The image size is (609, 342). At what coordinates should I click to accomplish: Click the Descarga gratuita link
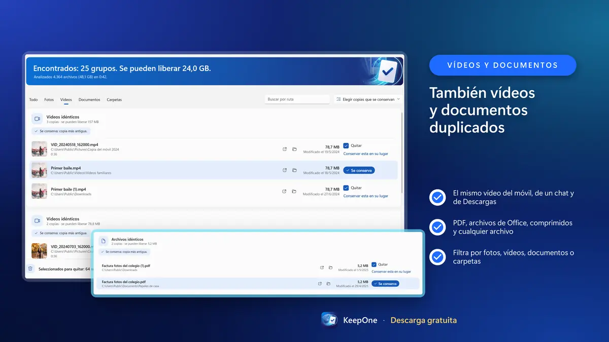coord(424,320)
